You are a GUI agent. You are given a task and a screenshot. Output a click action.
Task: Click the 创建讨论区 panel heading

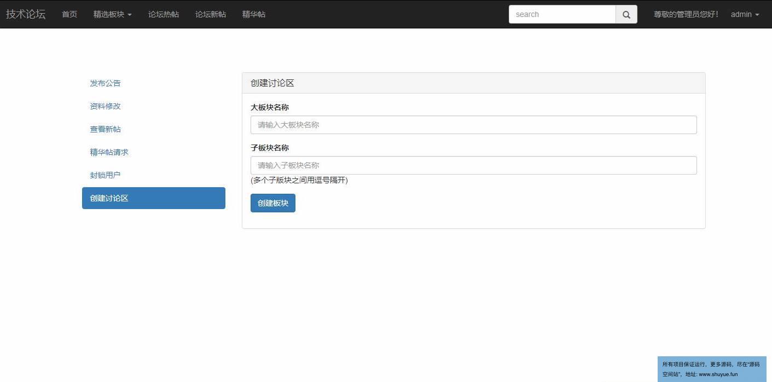click(272, 83)
